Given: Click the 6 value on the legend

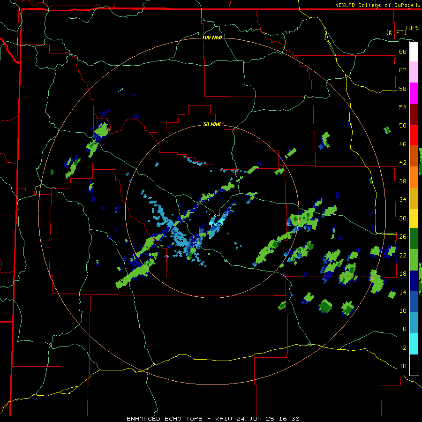Looking at the screenshot, I should point(404,329).
